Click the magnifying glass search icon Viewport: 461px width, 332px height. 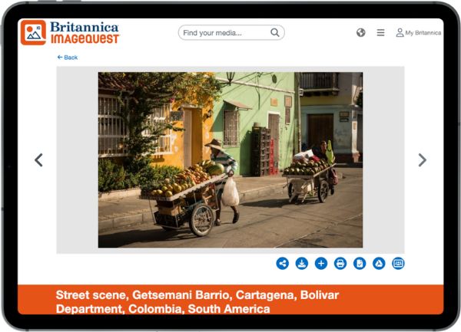[x=275, y=33]
